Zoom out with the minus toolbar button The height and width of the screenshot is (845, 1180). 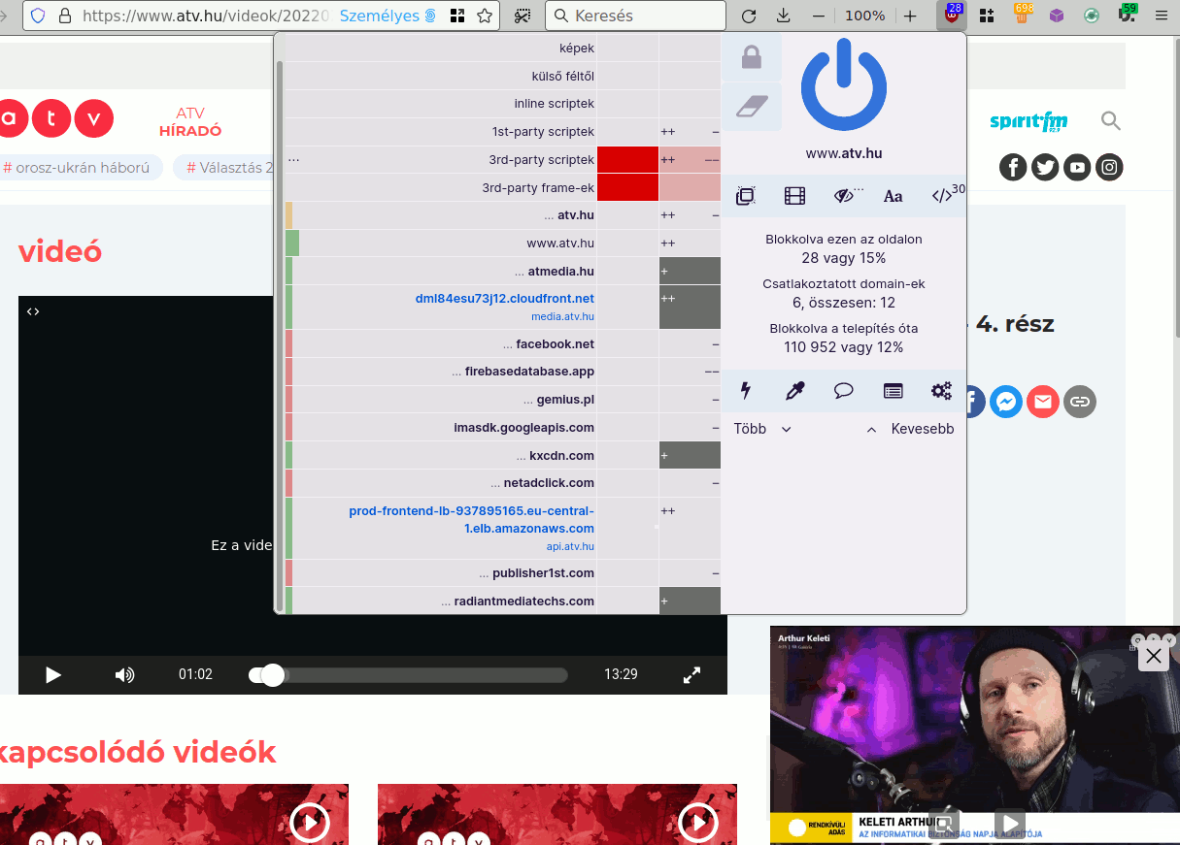(x=819, y=16)
